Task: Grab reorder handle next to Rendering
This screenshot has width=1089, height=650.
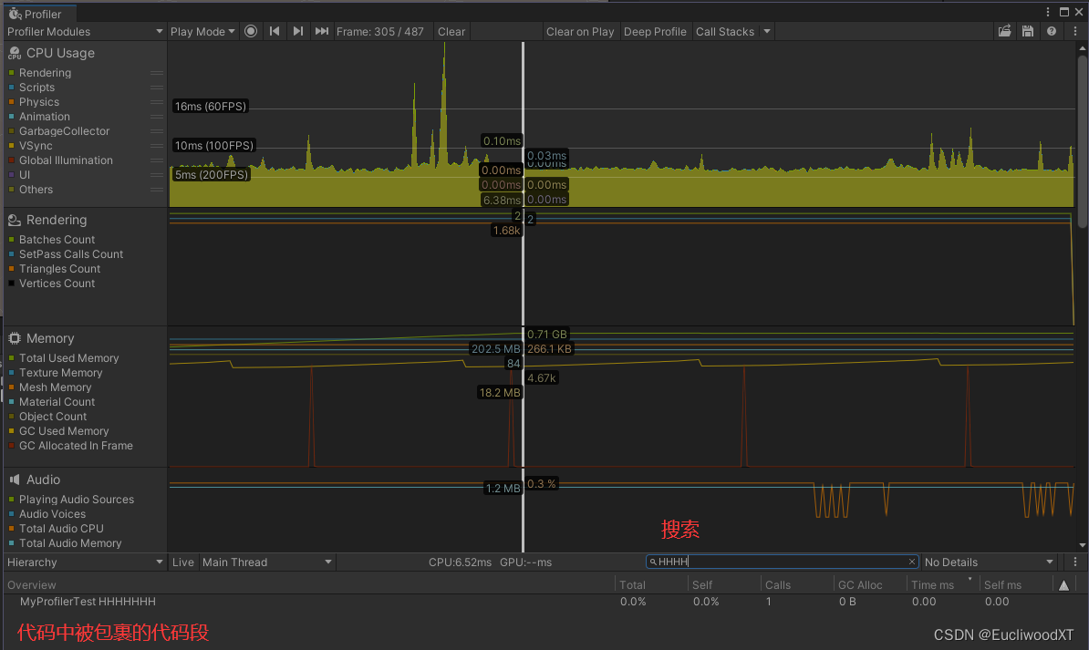Action: click(x=157, y=73)
